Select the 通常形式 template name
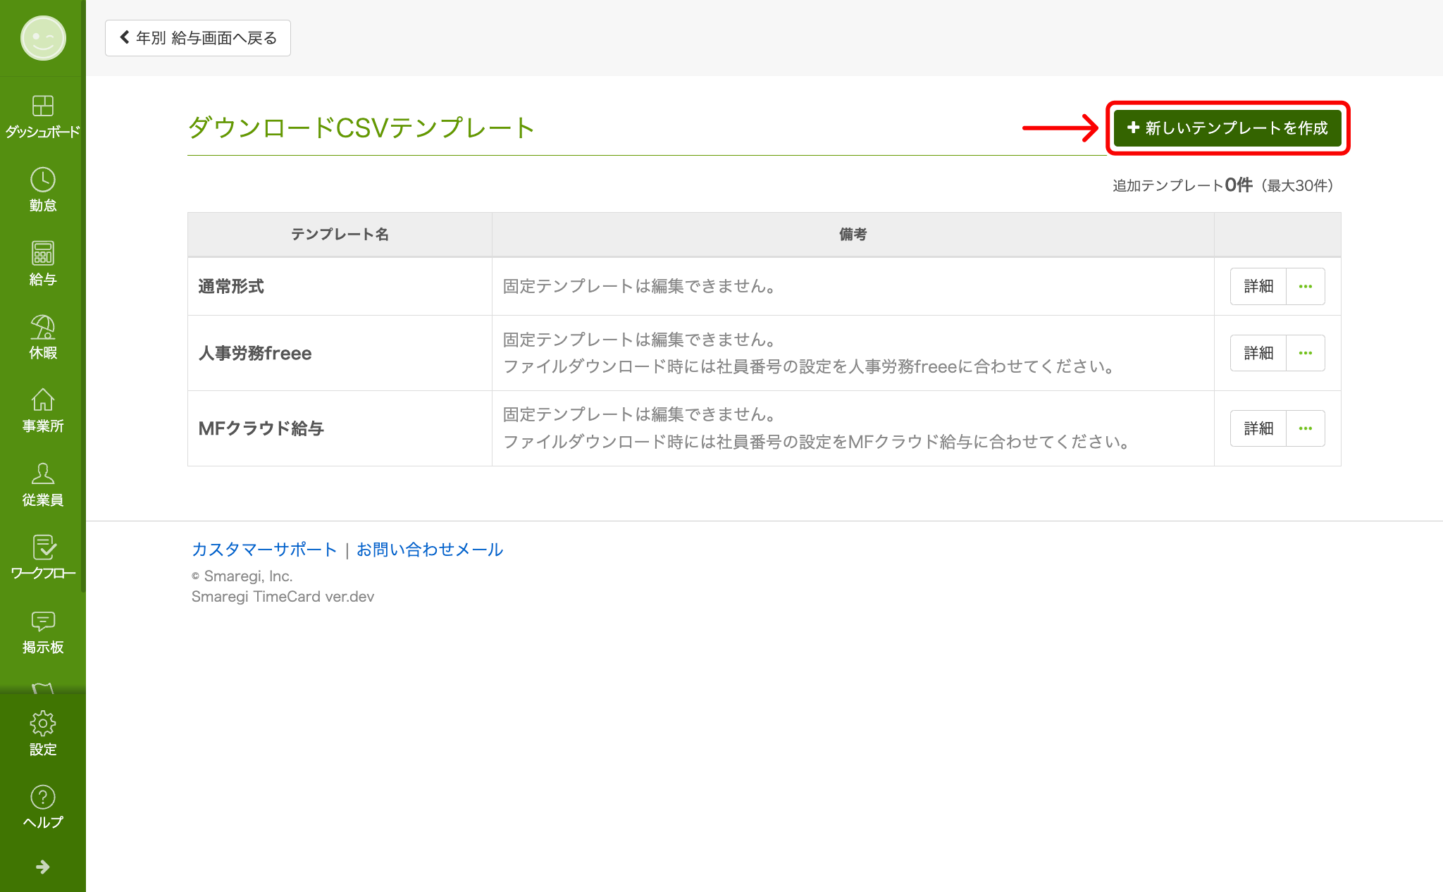This screenshot has width=1443, height=892. pos(231,286)
